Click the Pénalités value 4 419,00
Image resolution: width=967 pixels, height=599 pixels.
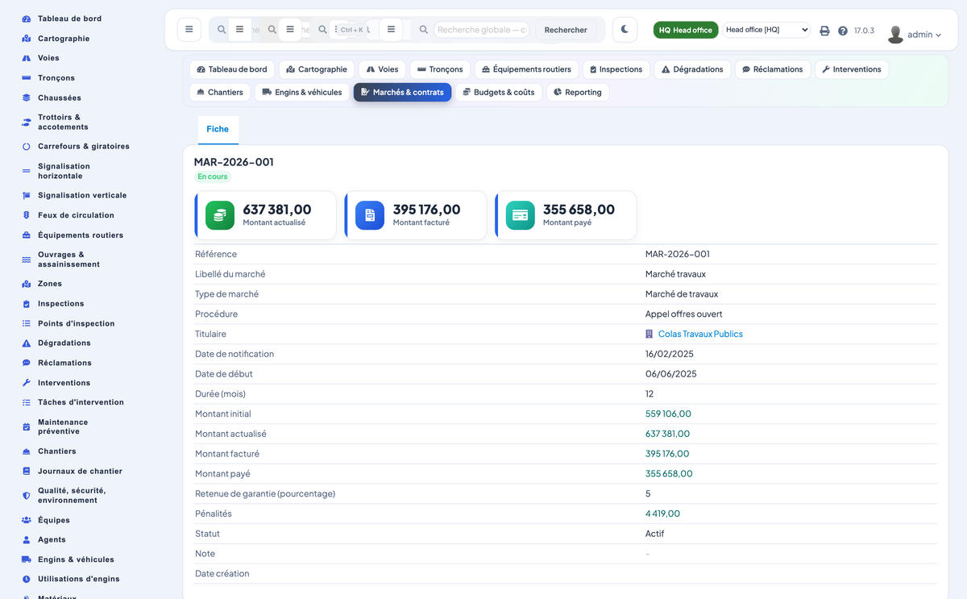662,514
